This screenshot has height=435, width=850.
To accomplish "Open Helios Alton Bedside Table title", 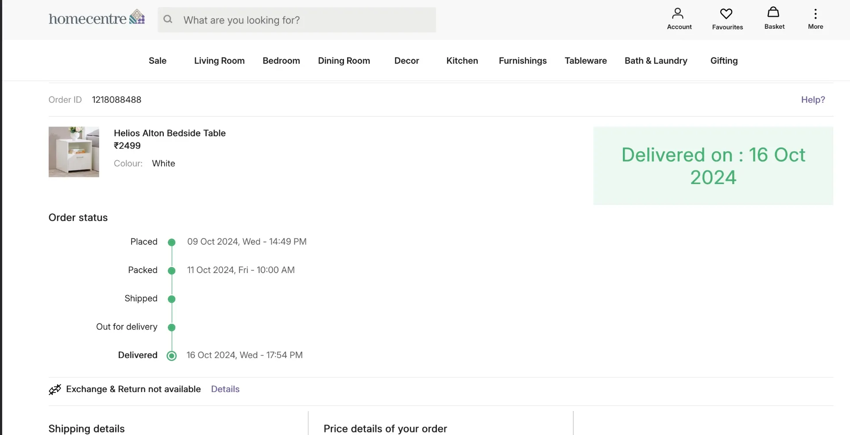I will click(170, 133).
